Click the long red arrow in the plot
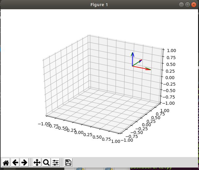The image size is (199, 170). [142, 68]
